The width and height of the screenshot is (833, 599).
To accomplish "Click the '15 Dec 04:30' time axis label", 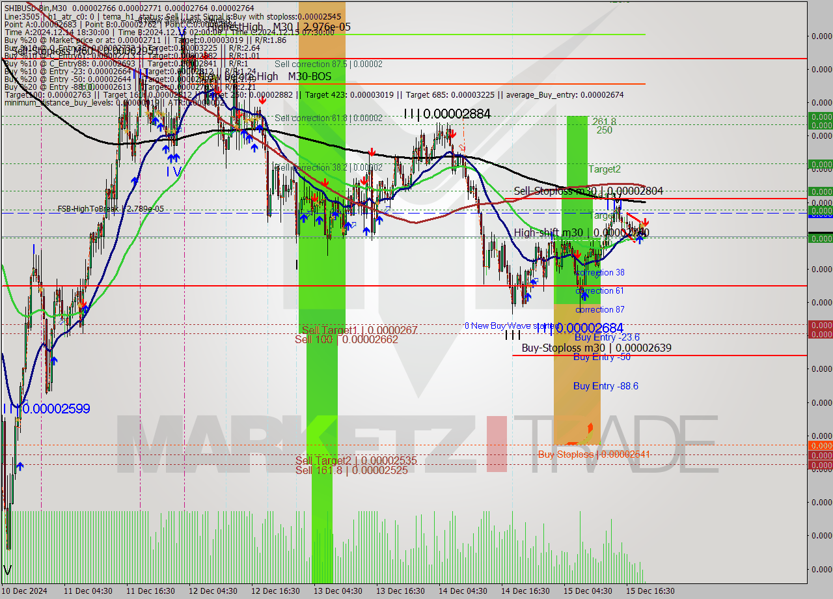I will tap(588, 591).
